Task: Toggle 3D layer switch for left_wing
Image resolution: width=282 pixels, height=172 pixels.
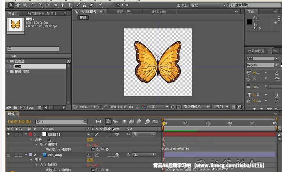Action: (x=117, y=155)
